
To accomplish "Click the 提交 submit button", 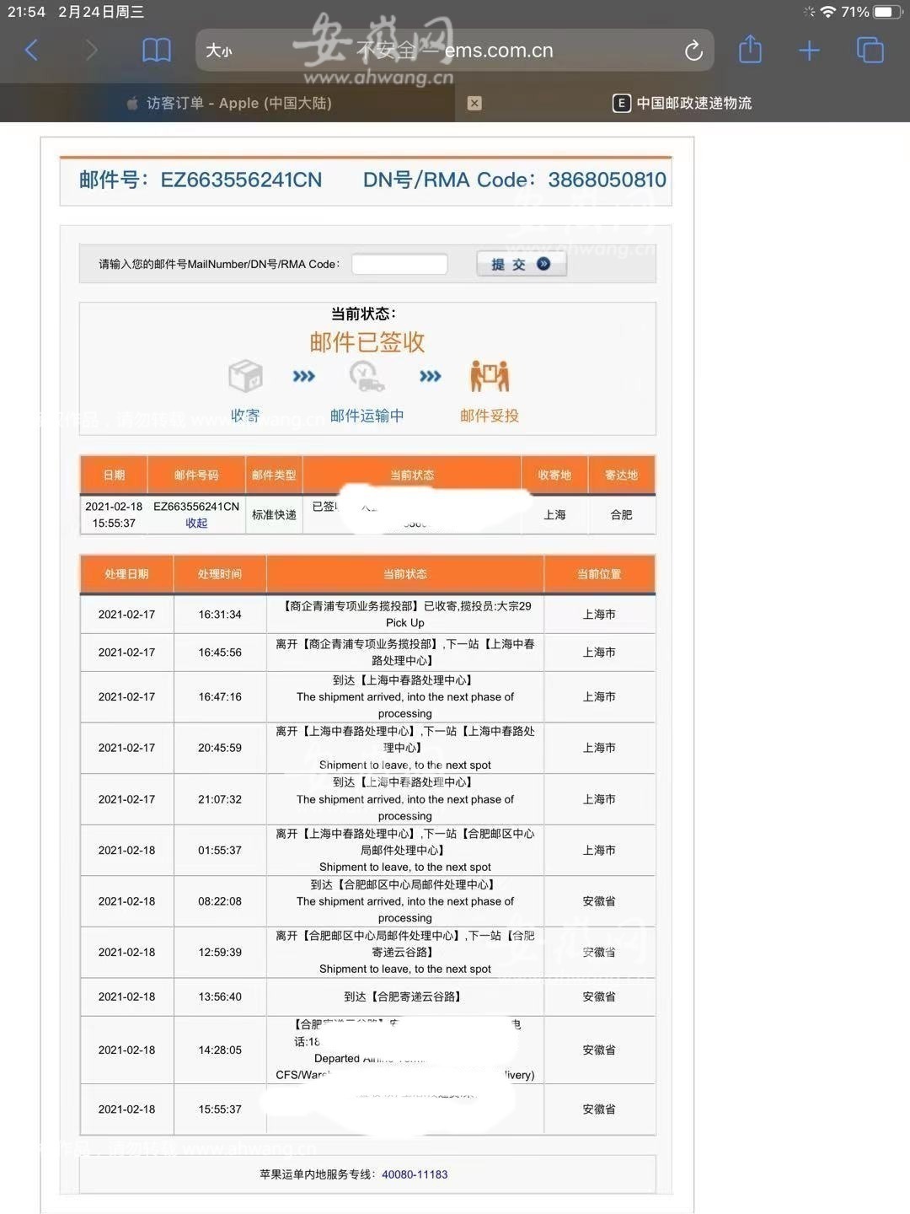I will pos(521,264).
